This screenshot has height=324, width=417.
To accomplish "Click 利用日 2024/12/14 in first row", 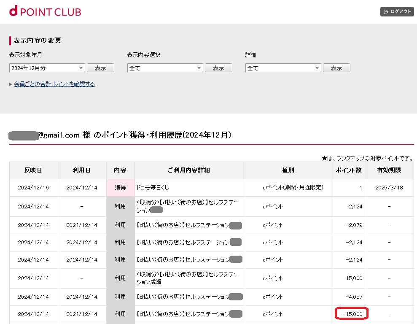I will pyautogui.click(x=82, y=188).
